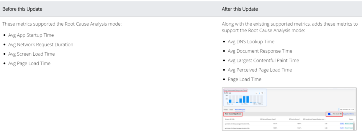The height and width of the screenshot is (134, 362).
Task: Click the Avg Document Response Time chart title
Action: [235, 90]
